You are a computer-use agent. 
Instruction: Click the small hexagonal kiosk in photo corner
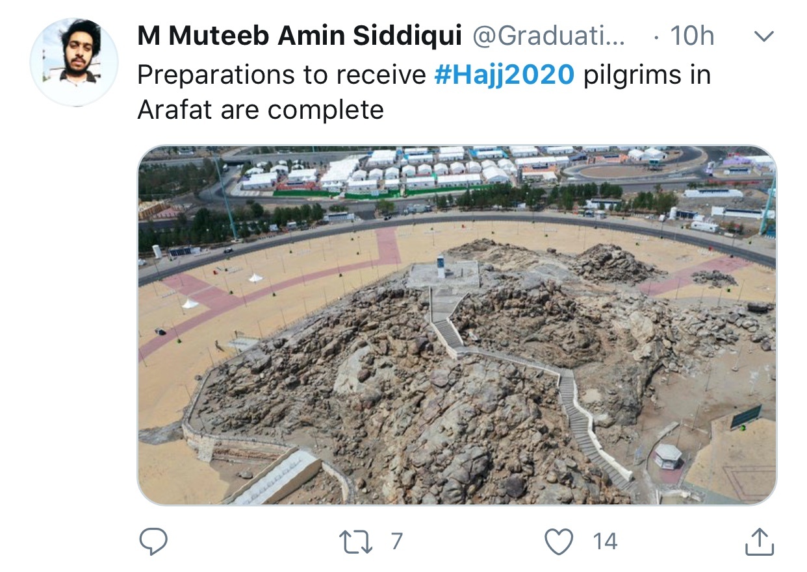coord(667,456)
